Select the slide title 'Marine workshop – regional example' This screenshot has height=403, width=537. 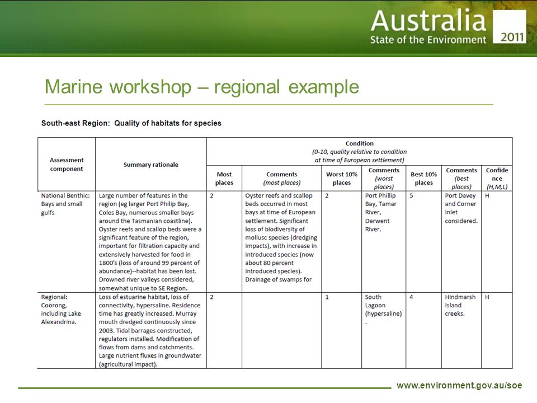tap(202, 87)
